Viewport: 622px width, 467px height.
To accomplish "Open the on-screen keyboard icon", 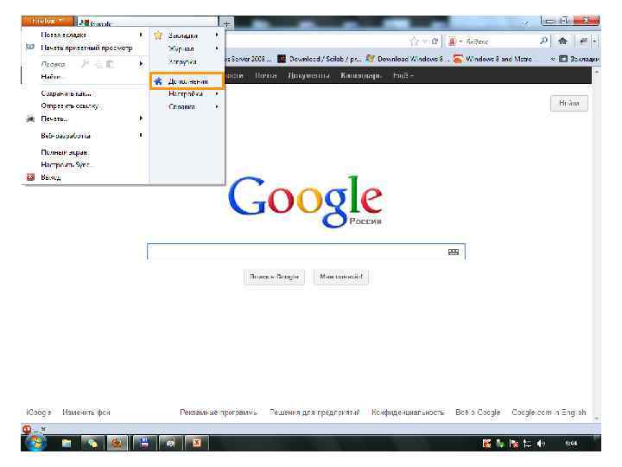I will tap(453, 253).
